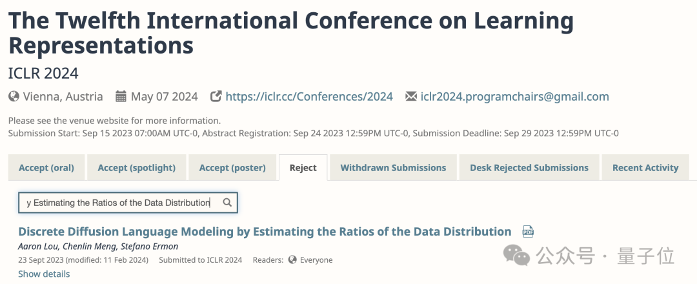This screenshot has width=697, height=284.
Task: View the Desk Rejected Submissions tab
Action: (529, 168)
